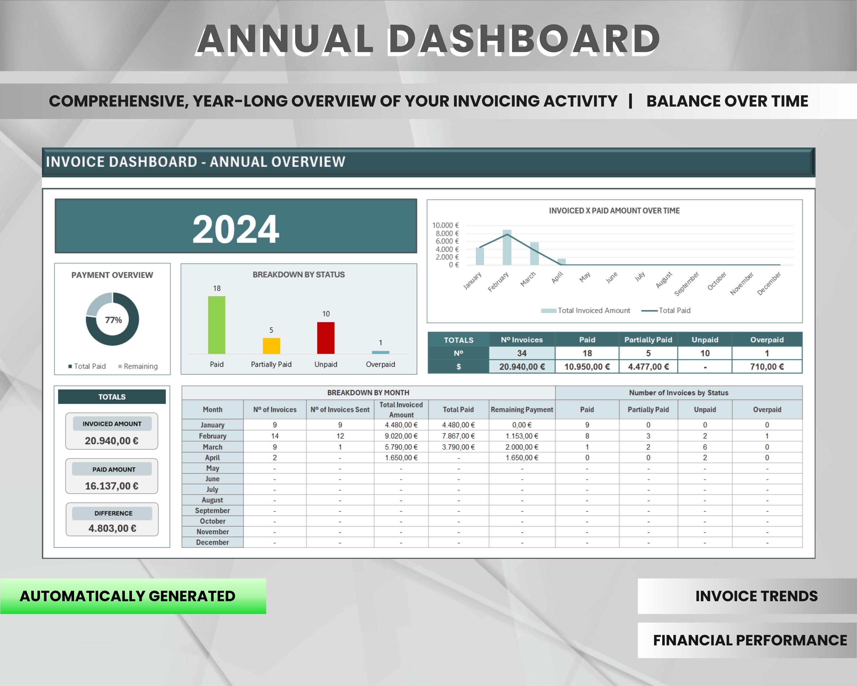Click the February peak on the Total Paid line
The width and height of the screenshot is (857, 686).
tap(508, 234)
